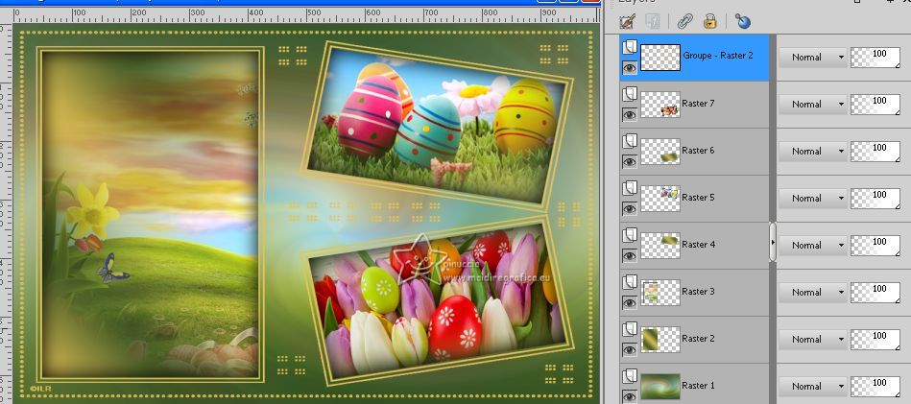The height and width of the screenshot is (404, 911).
Task: Hide the Raster 4 layer
Action: click(x=630, y=256)
